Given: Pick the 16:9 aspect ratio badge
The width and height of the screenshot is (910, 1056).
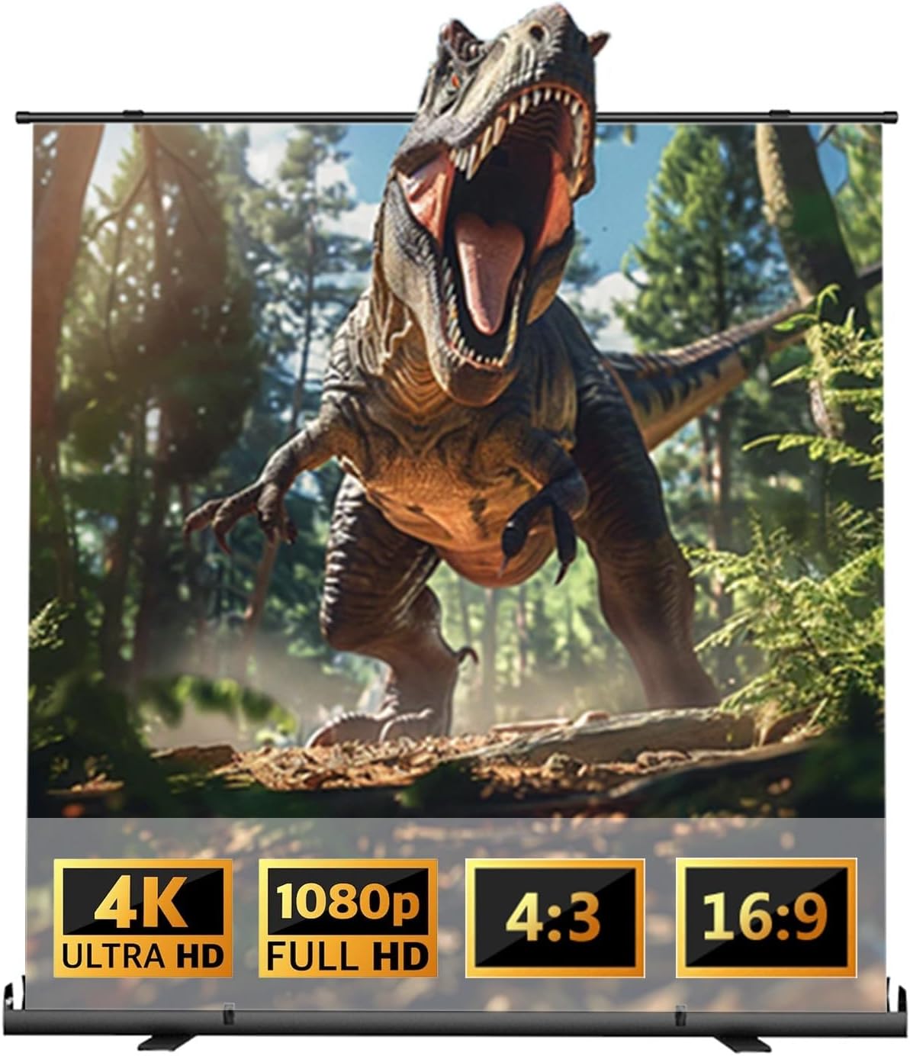Looking at the screenshot, I should pyautogui.click(x=766, y=918).
